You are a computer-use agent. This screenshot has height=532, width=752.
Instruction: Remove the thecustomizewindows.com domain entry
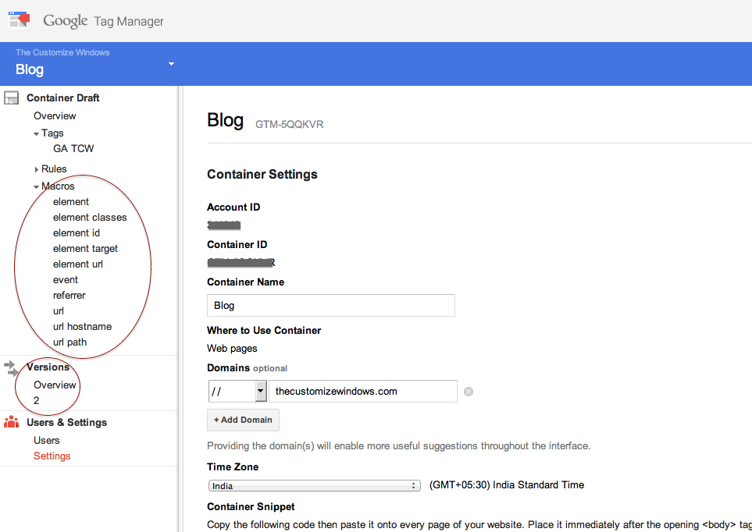pos(469,392)
